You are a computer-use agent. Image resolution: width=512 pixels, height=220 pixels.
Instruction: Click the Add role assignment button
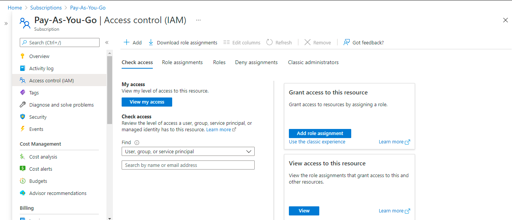coord(320,134)
